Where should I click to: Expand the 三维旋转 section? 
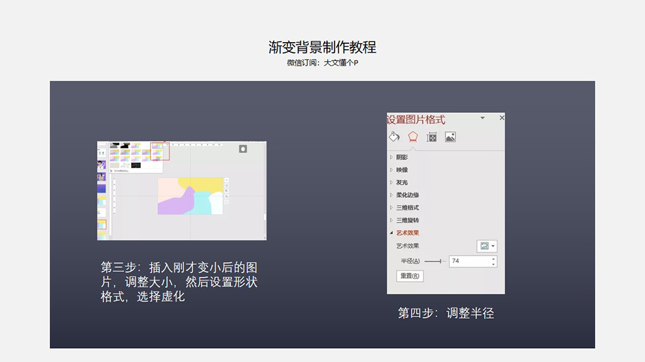click(407, 220)
